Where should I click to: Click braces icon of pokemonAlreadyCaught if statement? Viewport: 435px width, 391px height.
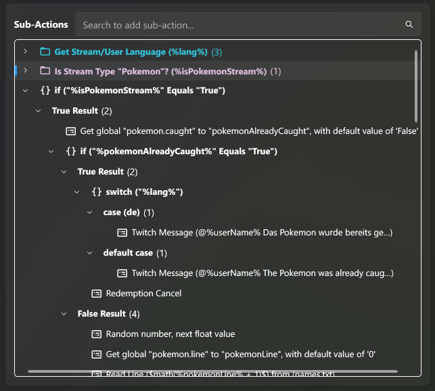click(x=71, y=152)
